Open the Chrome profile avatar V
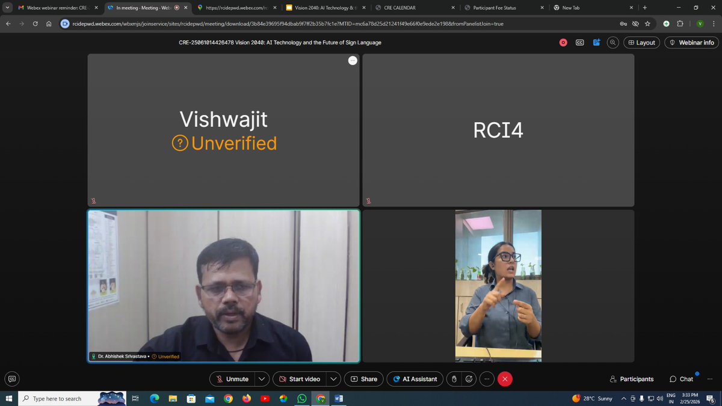The width and height of the screenshot is (722, 406). point(700,23)
